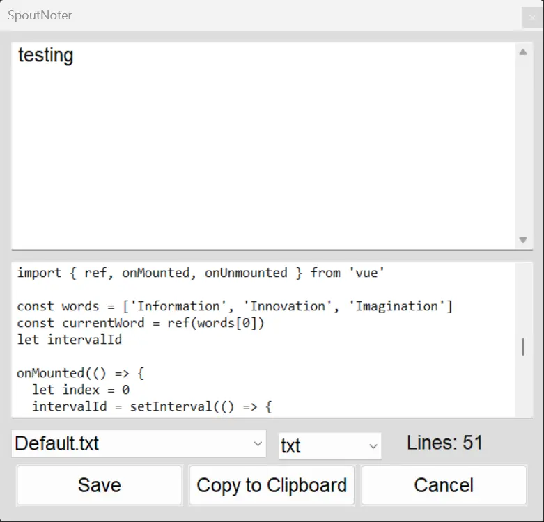Click the Cancel button
Screen dimensions: 544x522
tap(444, 485)
